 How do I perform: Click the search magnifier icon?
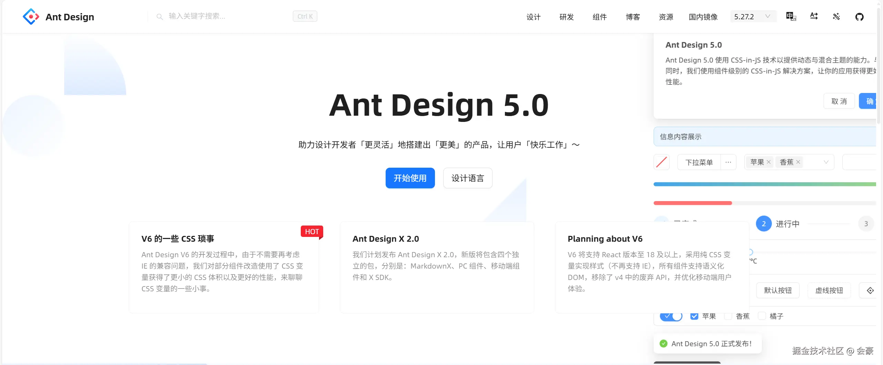coord(159,17)
